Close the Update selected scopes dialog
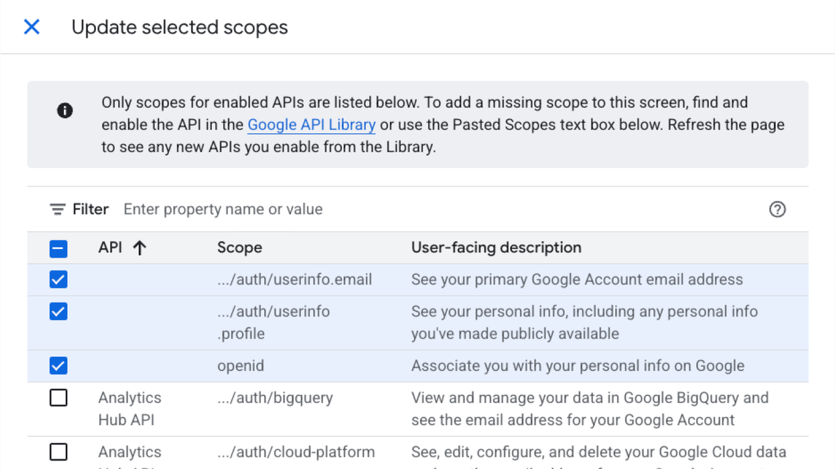This screenshot has height=469, width=835. click(x=31, y=27)
